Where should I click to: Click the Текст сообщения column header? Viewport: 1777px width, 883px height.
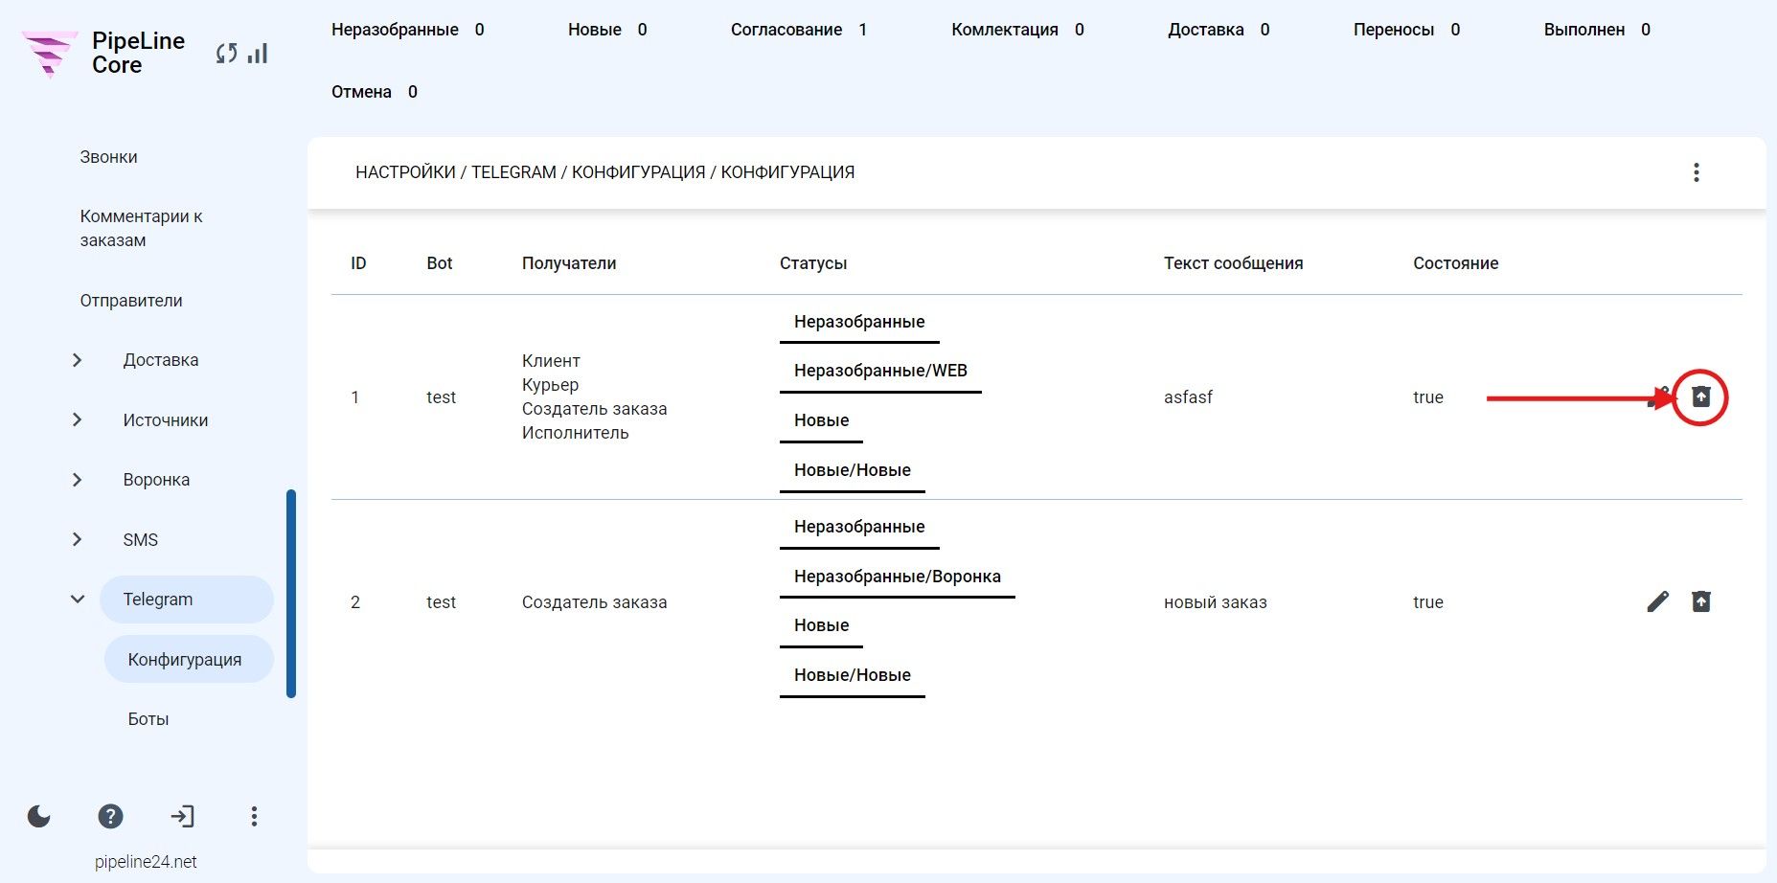click(1234, 263)
